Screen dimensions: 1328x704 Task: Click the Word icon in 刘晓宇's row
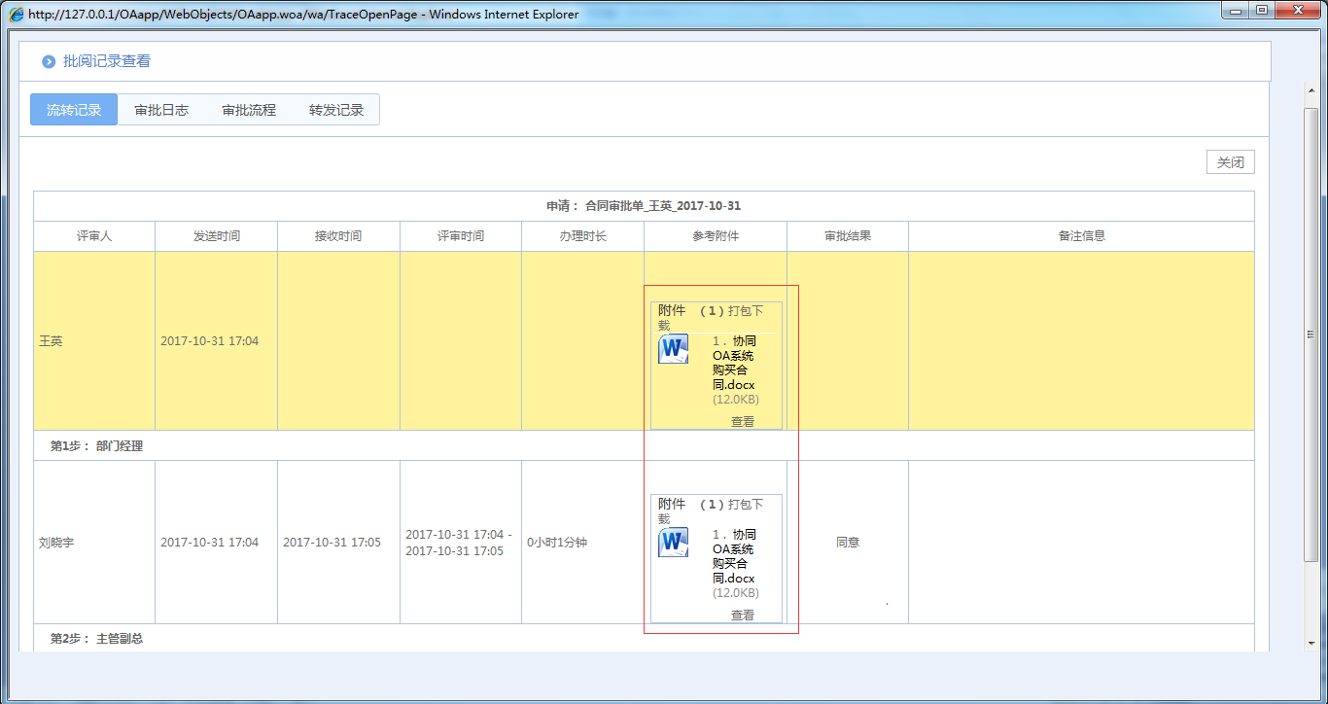tap(673, 543)
